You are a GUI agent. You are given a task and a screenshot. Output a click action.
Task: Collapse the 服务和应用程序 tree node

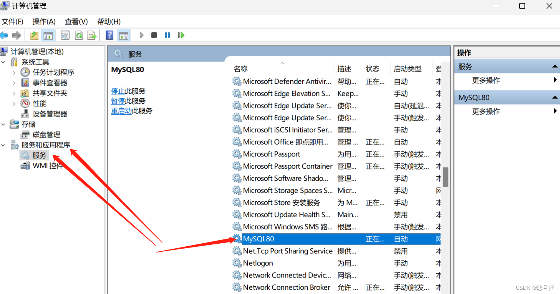coord(3,145)
